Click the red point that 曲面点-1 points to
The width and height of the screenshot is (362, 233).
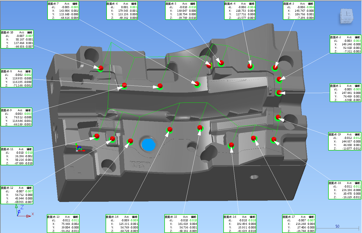[279, 92]
